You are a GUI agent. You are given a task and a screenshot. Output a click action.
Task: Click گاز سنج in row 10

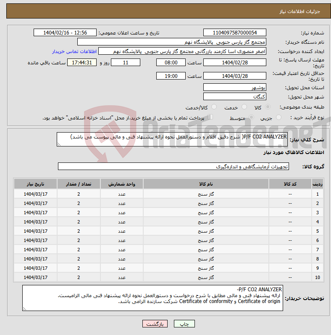[206, 277]
